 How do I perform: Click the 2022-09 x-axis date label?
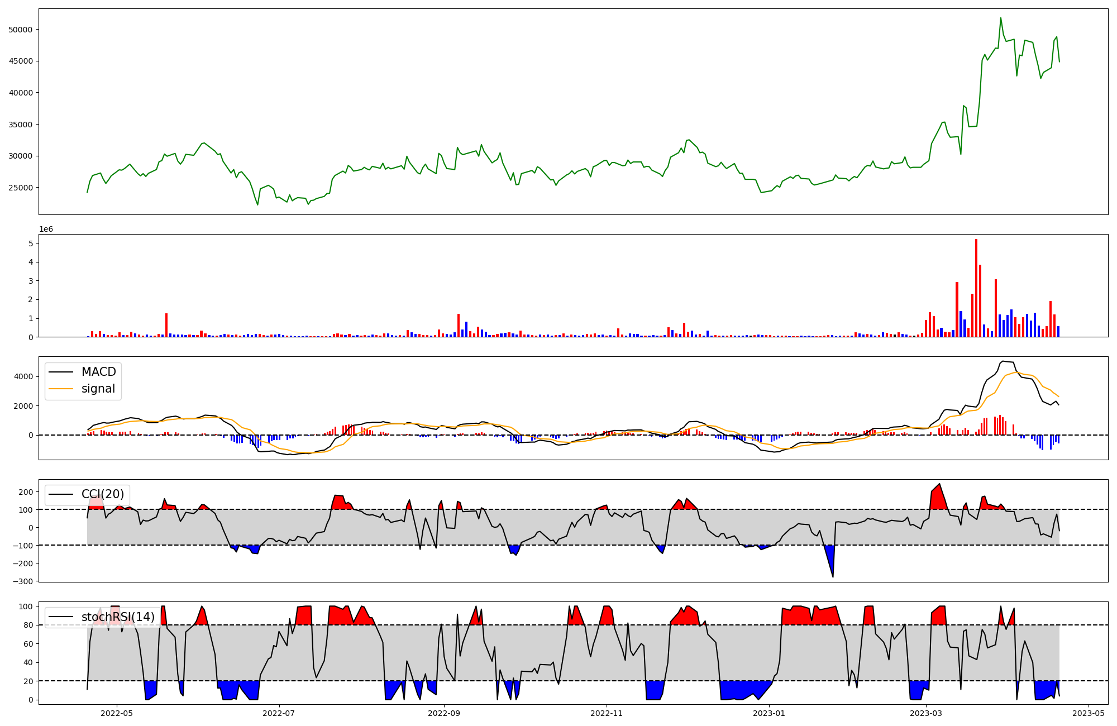[444, 713]
